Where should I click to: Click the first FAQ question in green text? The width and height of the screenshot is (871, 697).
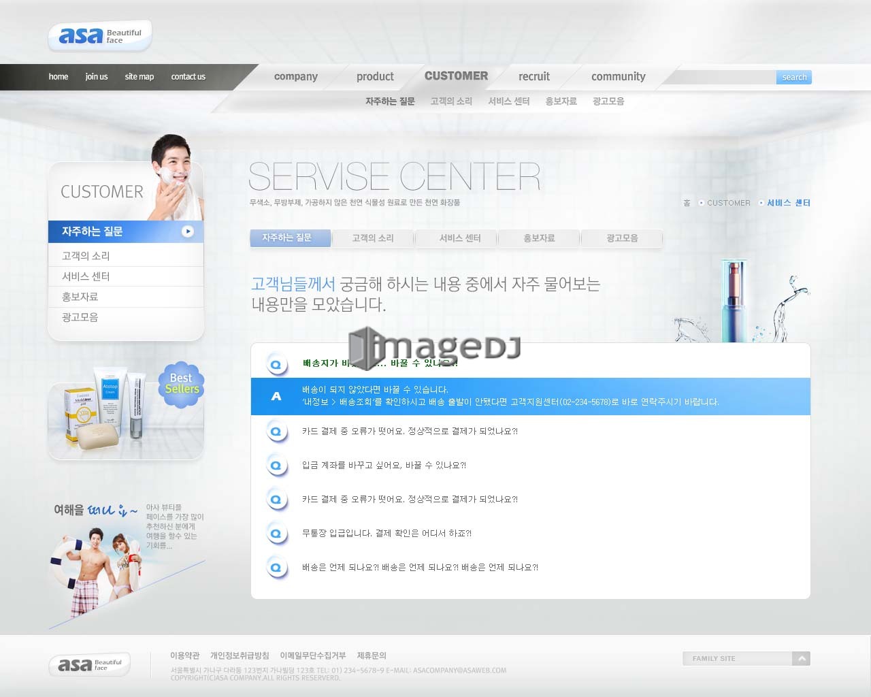380,363
